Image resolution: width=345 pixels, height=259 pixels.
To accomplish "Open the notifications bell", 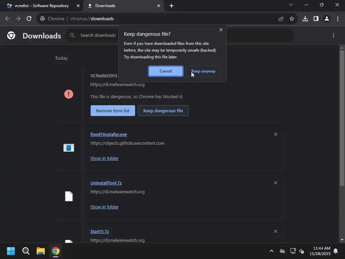I will (x=336, y=251).
